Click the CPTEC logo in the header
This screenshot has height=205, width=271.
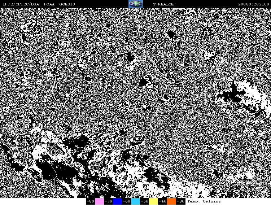[136, 4]
